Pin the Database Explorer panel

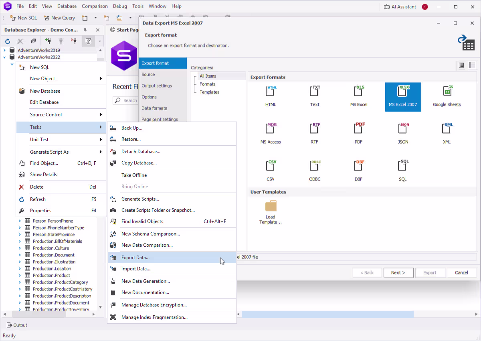(x=85, y=30)
